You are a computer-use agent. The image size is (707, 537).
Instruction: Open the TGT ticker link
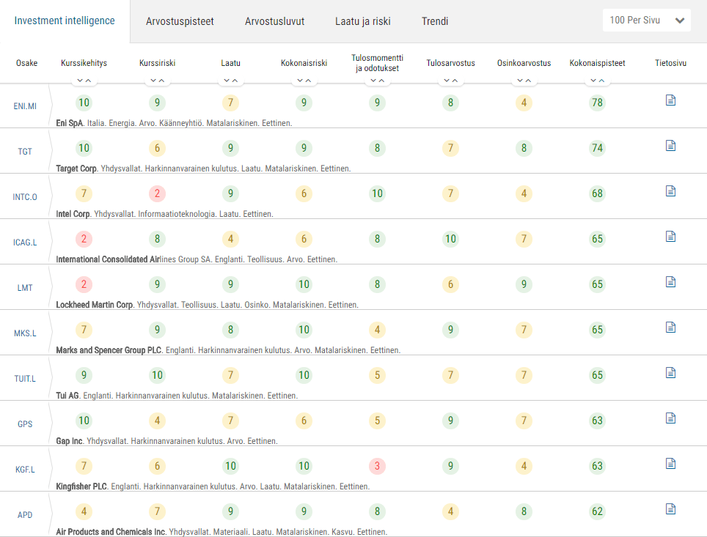tap(25, 152)
